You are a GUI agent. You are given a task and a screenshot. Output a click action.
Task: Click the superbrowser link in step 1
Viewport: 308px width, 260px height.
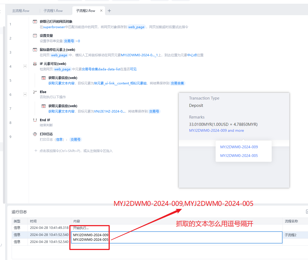pos(54,27)
